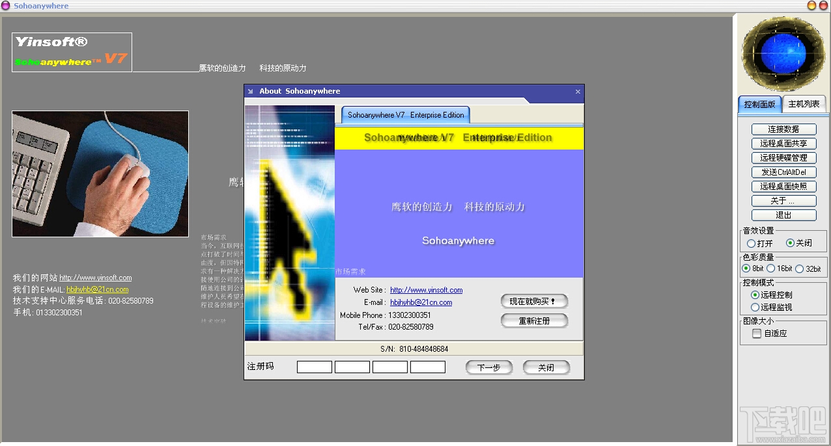Click the second 注册码 input box

point(352,367)
